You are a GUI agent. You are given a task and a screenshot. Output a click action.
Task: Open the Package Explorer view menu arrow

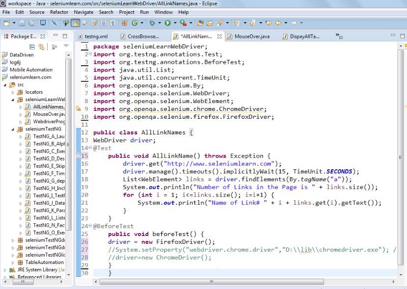(x=66, y=46)
